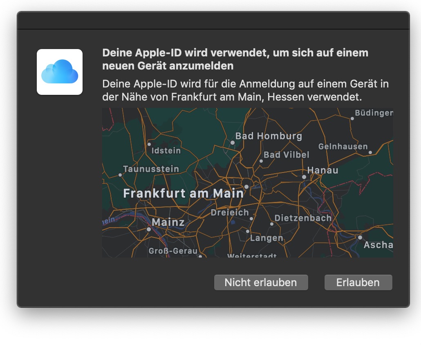Click the Nicht erlauben button
This screenshot has height=345, width=421.
[x=261, y=282]
